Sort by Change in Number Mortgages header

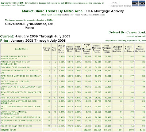[118, 49]
